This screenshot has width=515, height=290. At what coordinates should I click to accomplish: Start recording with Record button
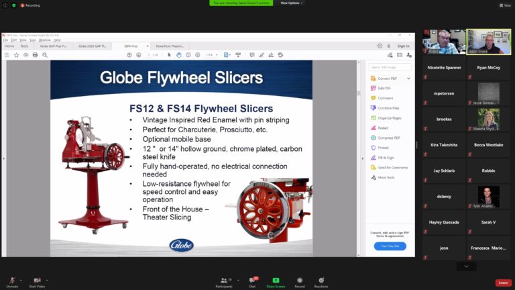point(300,282)
